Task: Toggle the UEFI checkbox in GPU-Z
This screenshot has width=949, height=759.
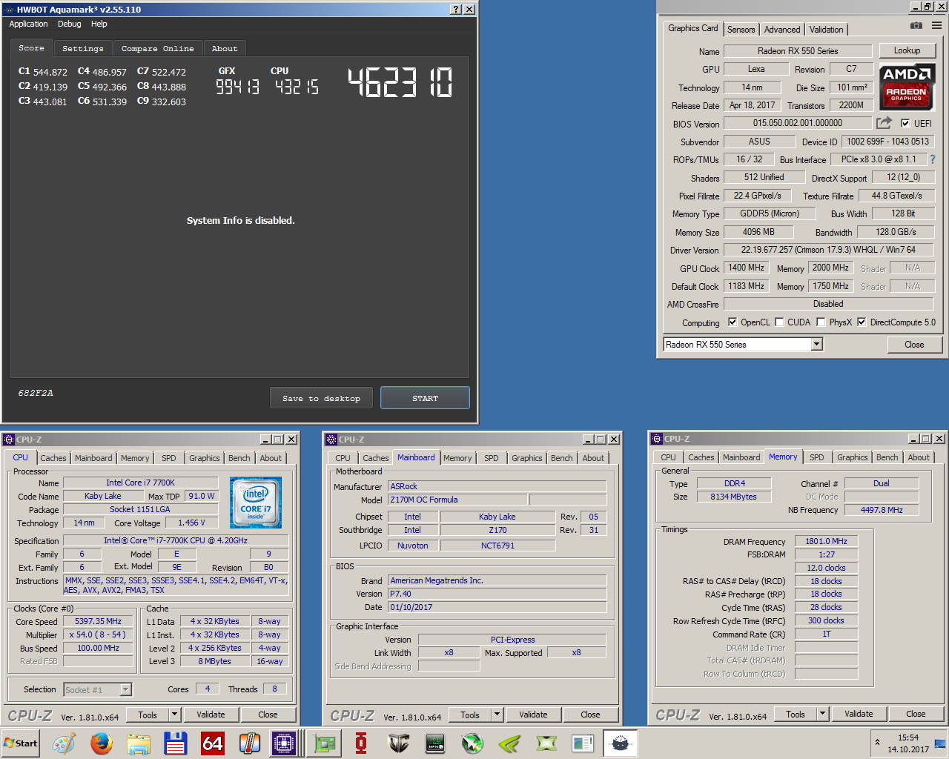Action: tap(905, 124)
